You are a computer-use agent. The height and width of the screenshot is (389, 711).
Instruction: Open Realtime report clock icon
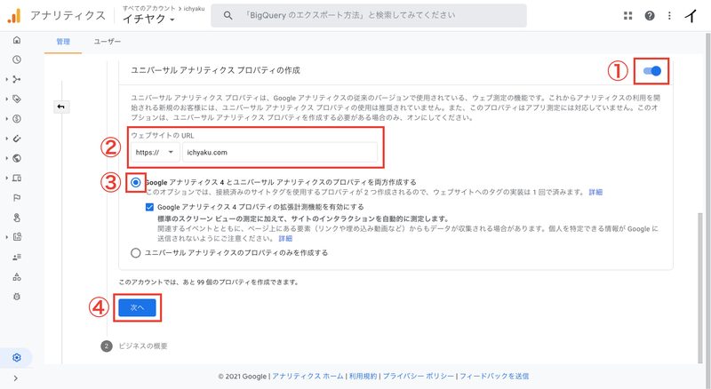pyautogui.click(x=17, y=60)
